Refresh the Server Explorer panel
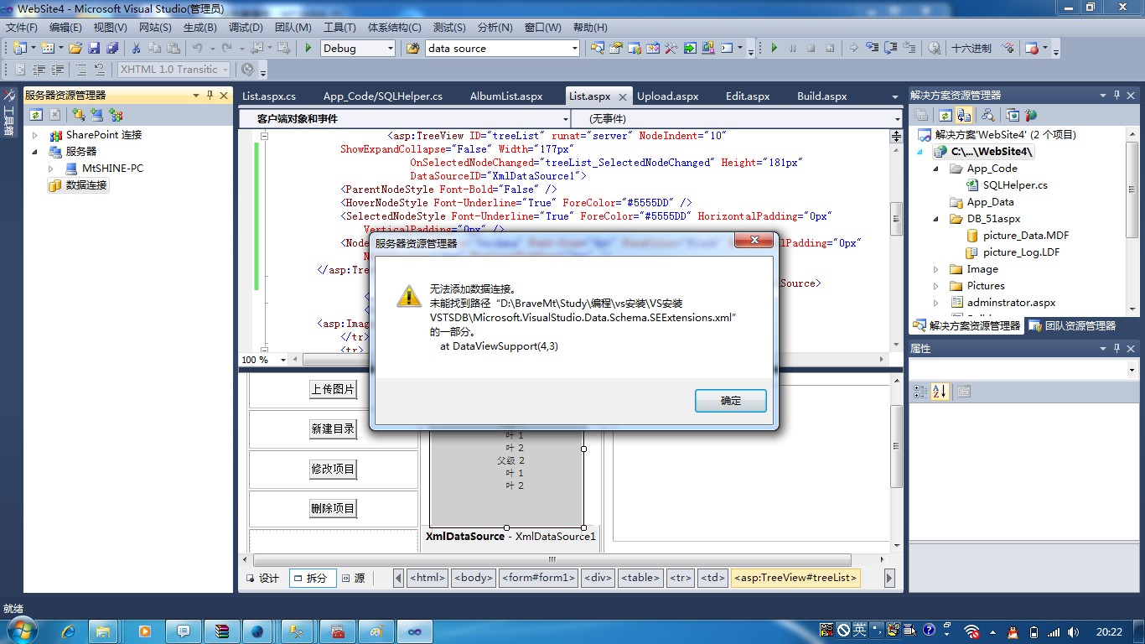This screenshot has height=644, width=1145. click(36, 115)
